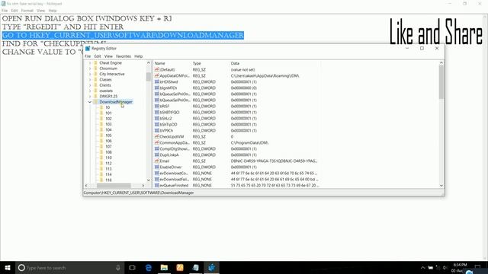
Task: Expand the Classes key
Action: point(90,79)
